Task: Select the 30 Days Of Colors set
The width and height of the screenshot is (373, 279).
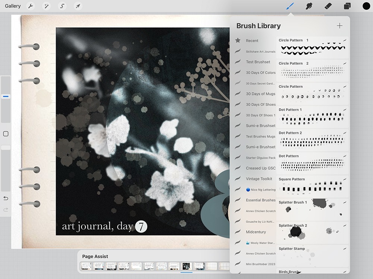Action: coord(261,73)
